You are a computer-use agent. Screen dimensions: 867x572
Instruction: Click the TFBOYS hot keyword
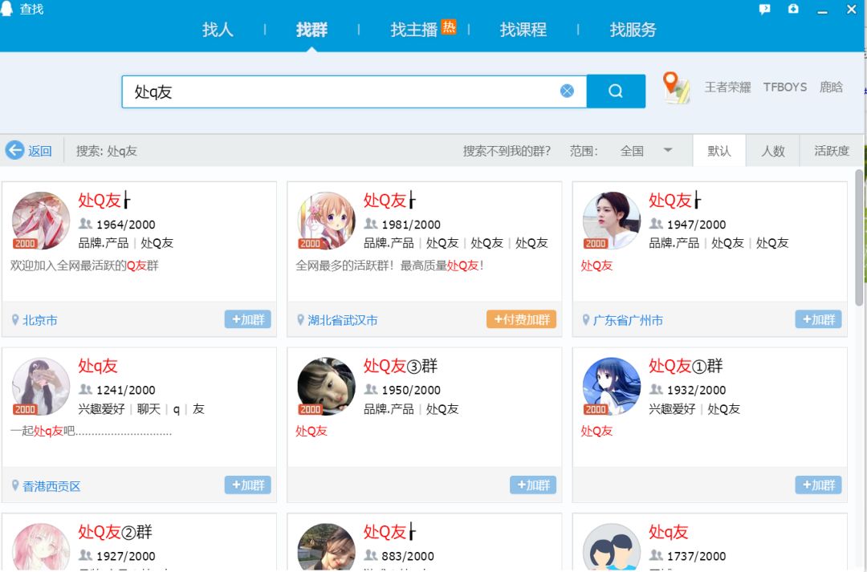click(785, 87)
